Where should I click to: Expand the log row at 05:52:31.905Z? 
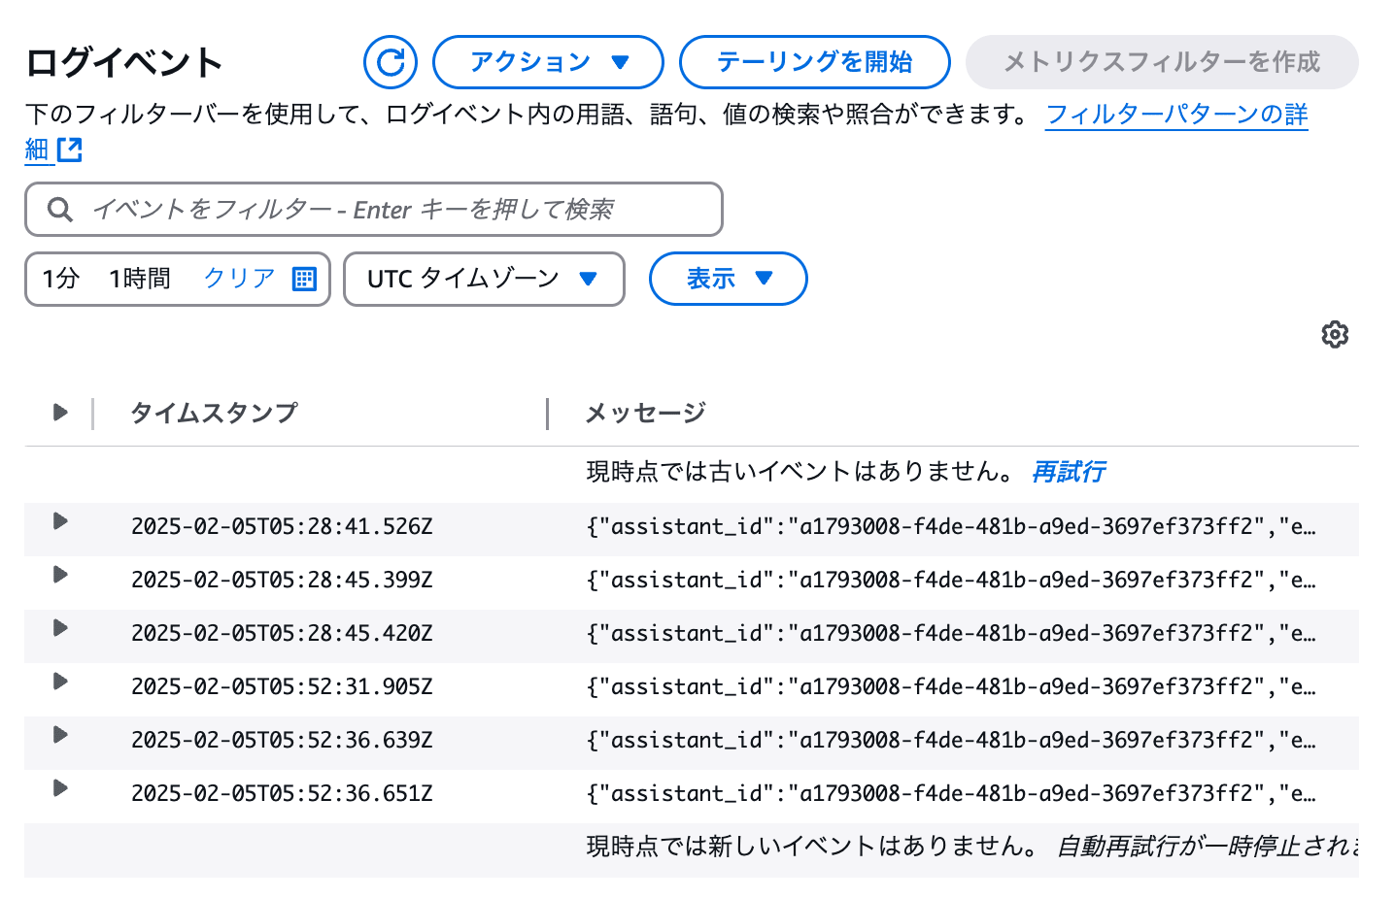tap(60, 682)
